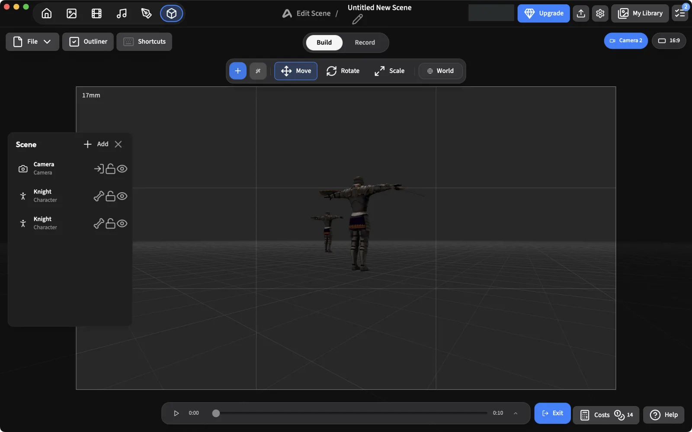The width and height of the screenshot is (692, 432).
Task: Toggle the Outliner checkbox button
Action: click(88, 42)
